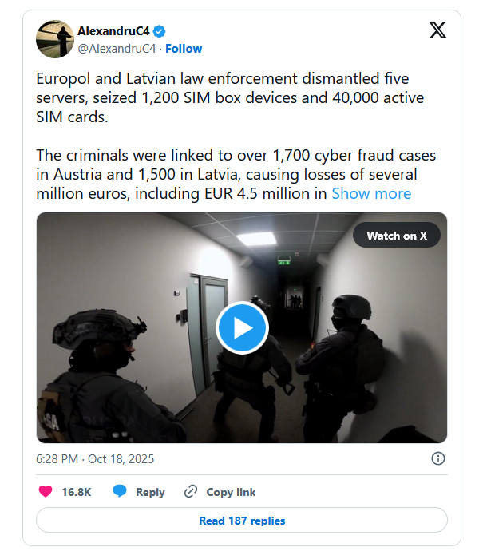
Task: Open the Read 187 replies button
Action: click(x=242, y=521)
